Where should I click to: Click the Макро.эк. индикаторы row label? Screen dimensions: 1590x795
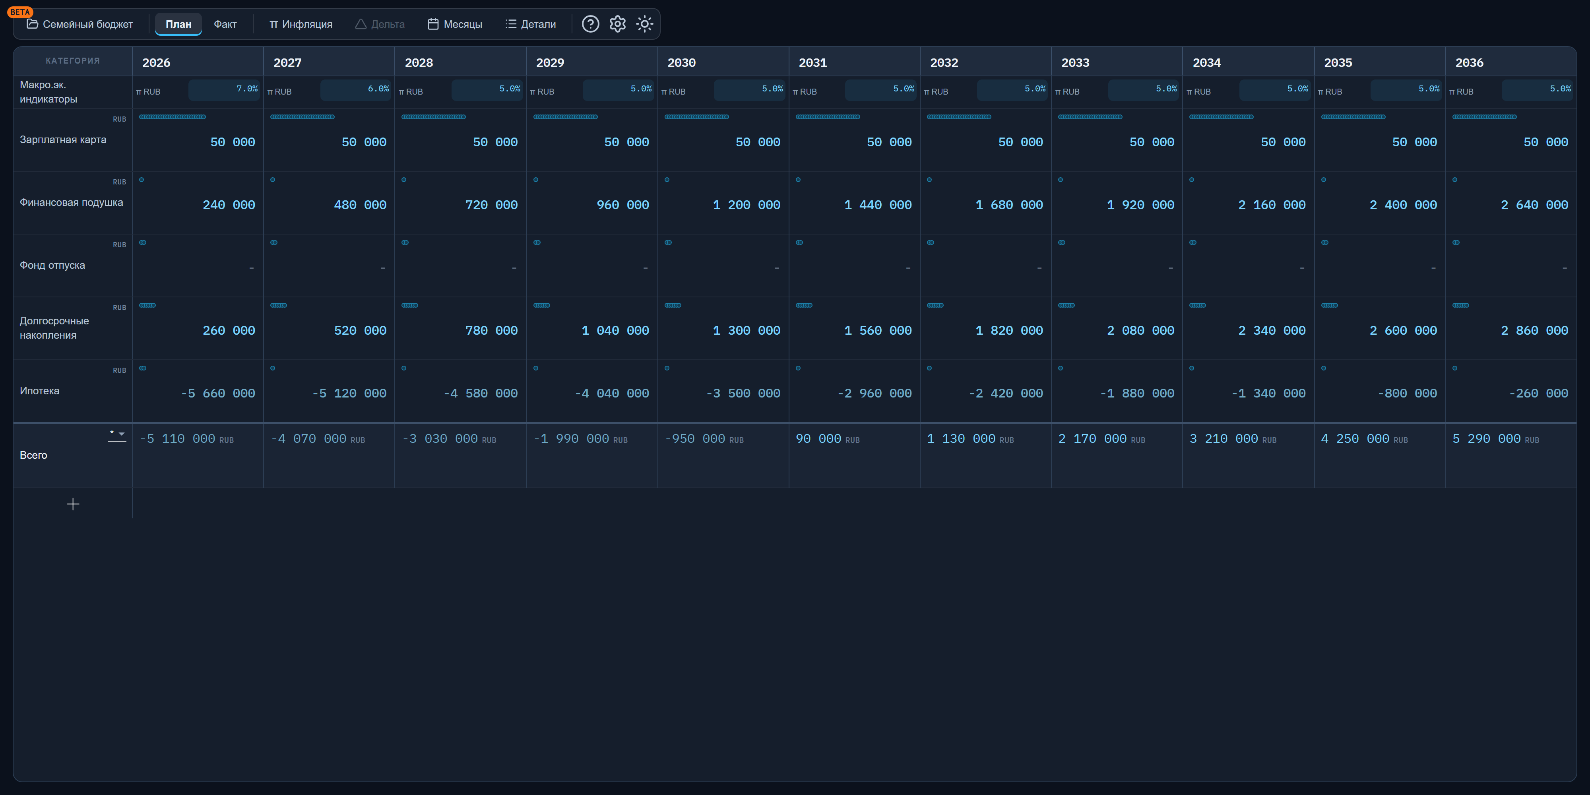(48, 91)
